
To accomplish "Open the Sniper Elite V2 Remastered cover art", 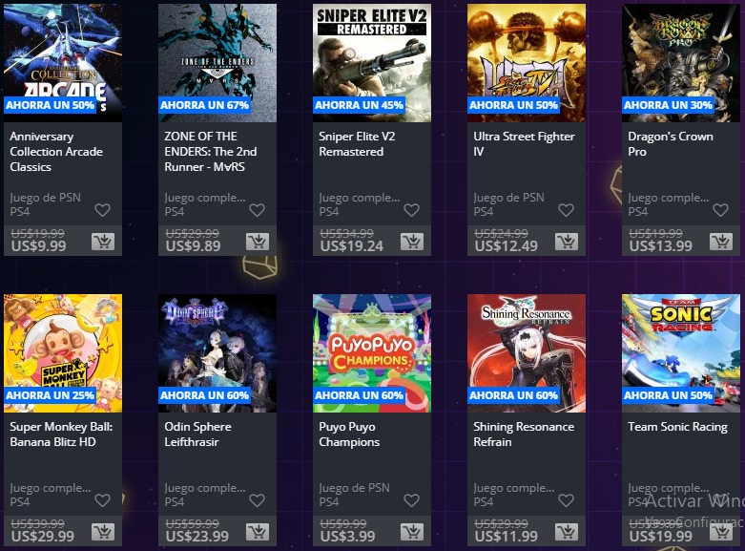I will [x=372, y=63].
